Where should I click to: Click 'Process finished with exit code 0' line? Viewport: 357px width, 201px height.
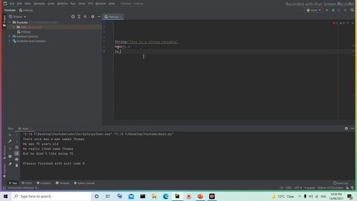pos(54,164)
